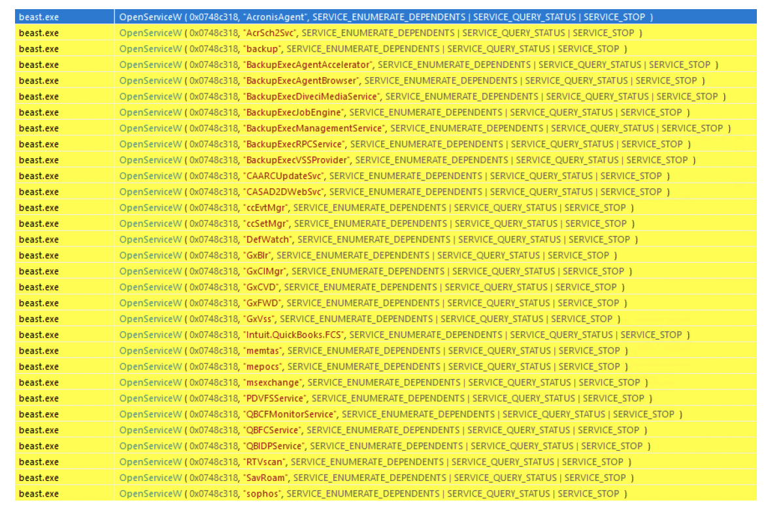Click beast.exe next to "CAARCUpdateSvc"
This screenshot has width=766, height=511.
39,176
